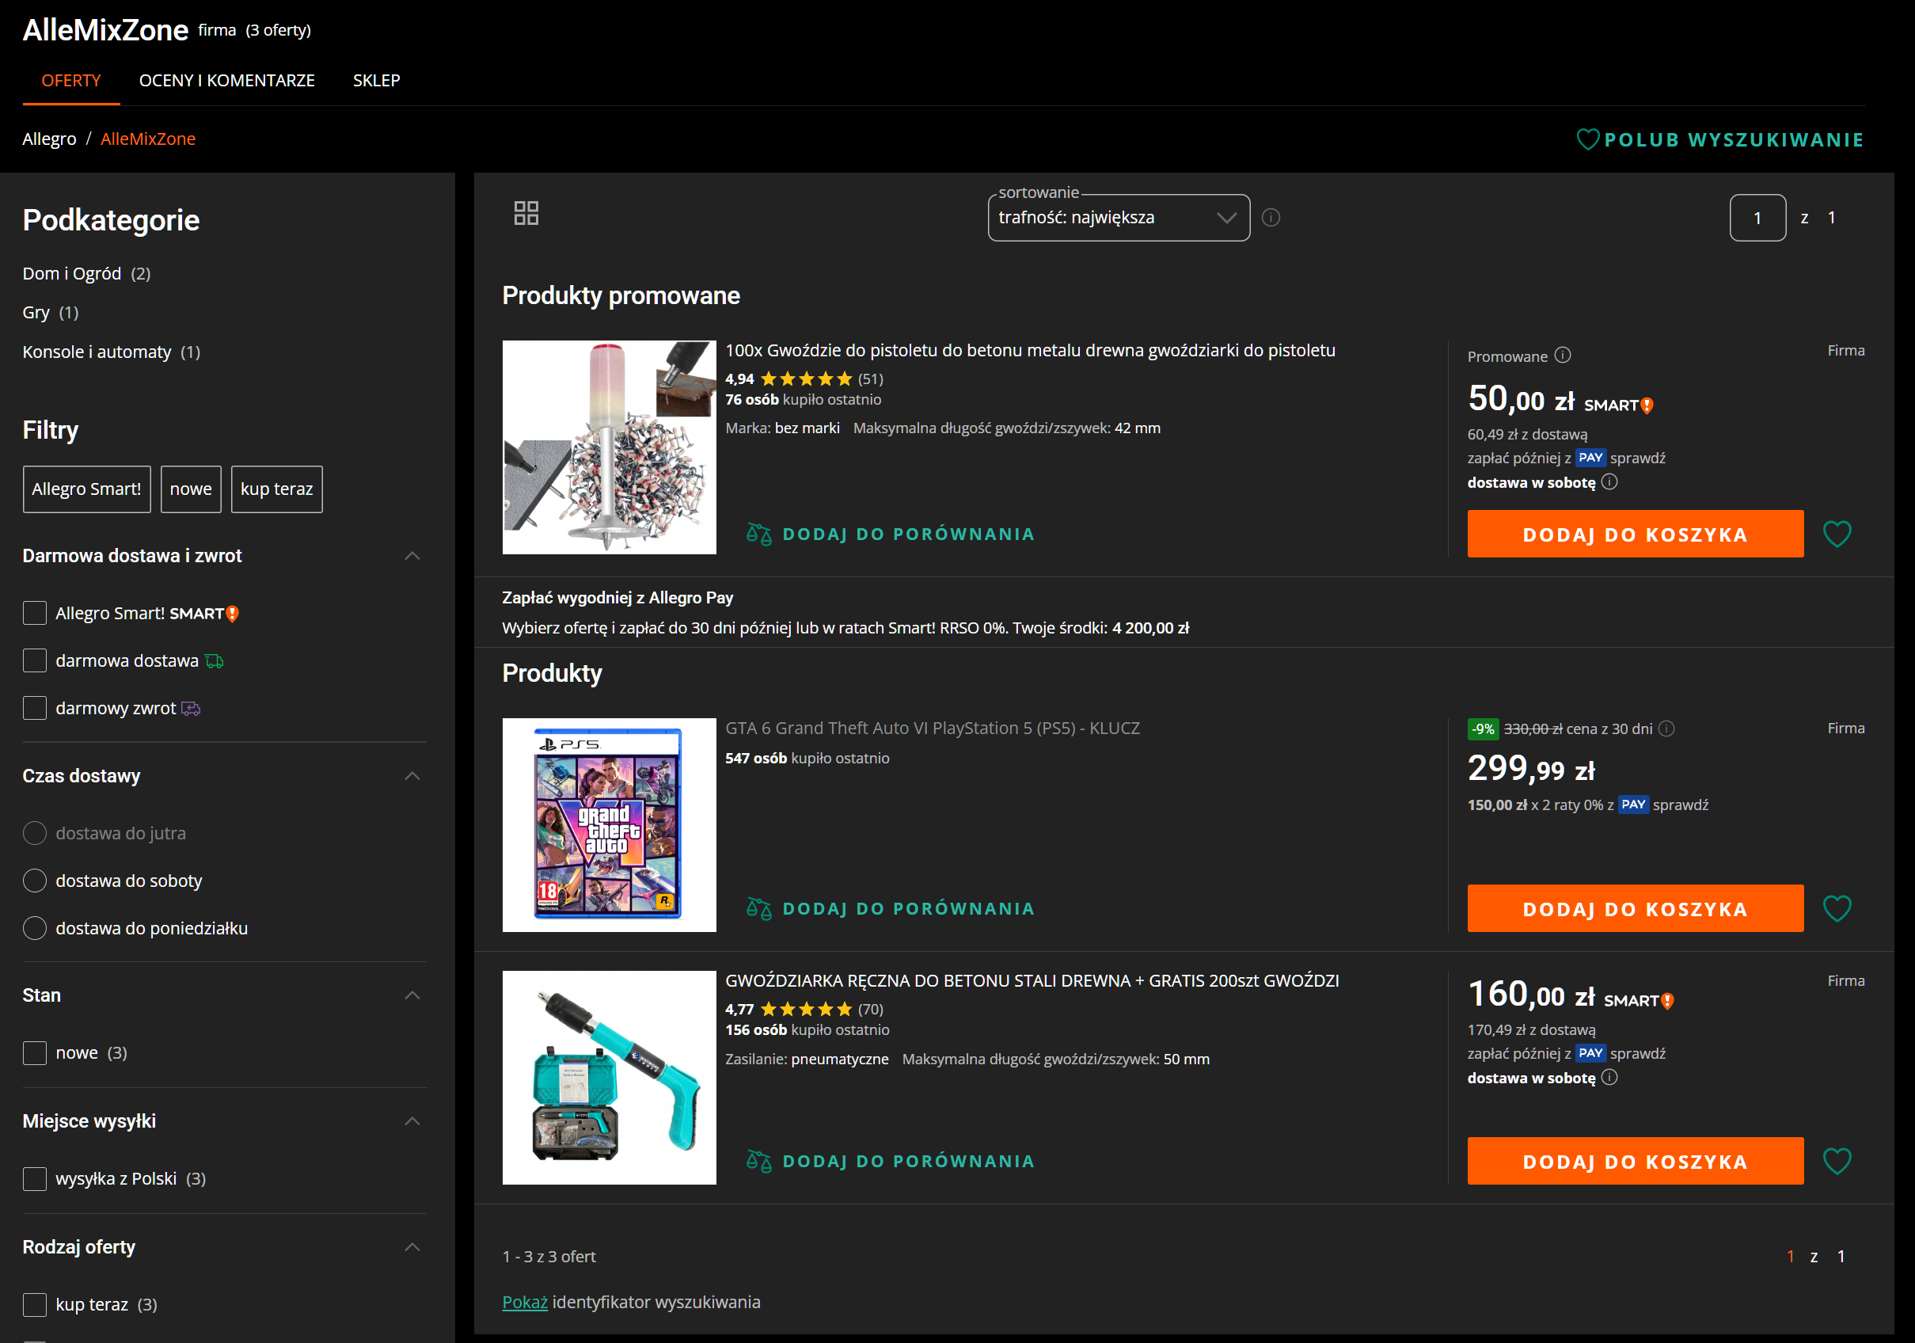This screenshot has width=1915, height=1343.
Task: Select the dostawa do soboty radio button
Action: pyautogui.click(x=34, y=881)
